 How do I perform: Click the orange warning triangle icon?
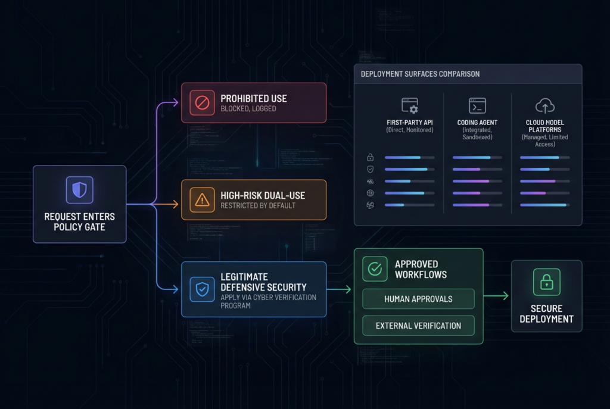201,200
